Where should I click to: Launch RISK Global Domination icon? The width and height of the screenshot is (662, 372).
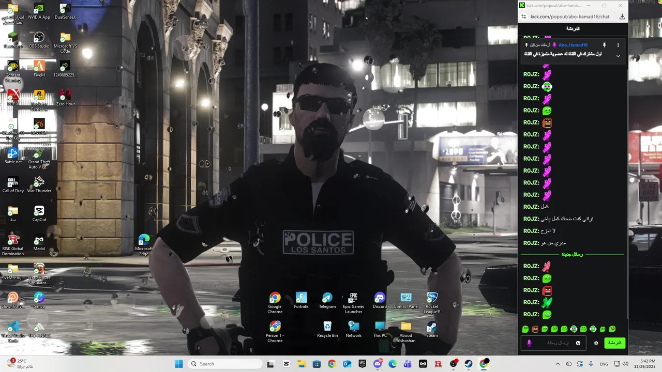(13, 245)
